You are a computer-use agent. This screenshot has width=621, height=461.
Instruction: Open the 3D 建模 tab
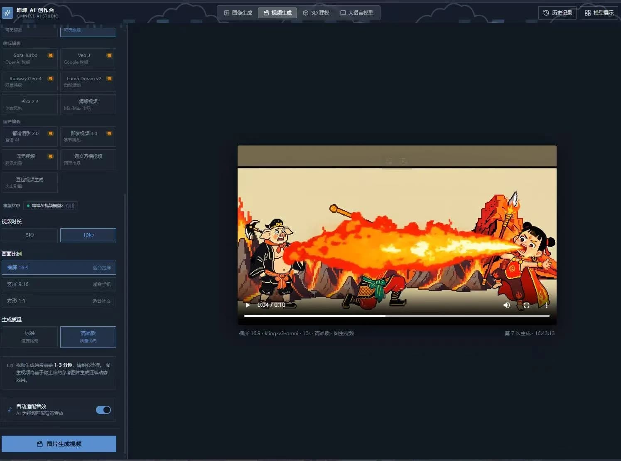click(316, 13)
